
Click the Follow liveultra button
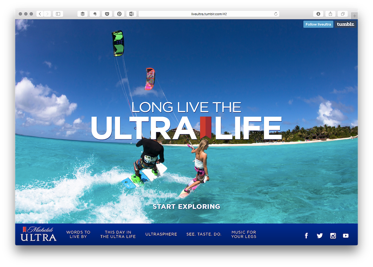point(318,24)
